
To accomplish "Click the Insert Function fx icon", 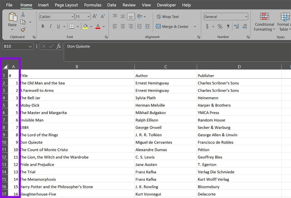I will pyautogui.click(x=59, y=46).
